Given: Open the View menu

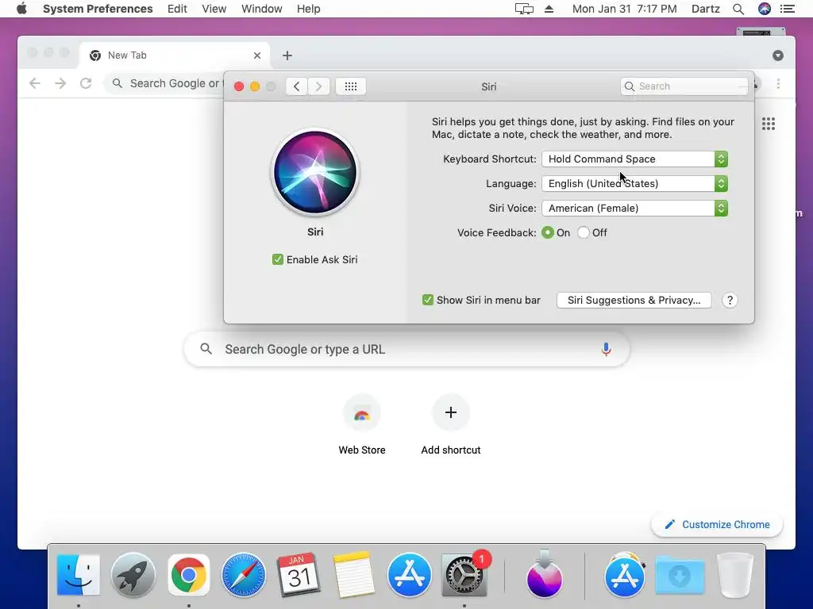Looking at the screenshot, I should (214, 9).
